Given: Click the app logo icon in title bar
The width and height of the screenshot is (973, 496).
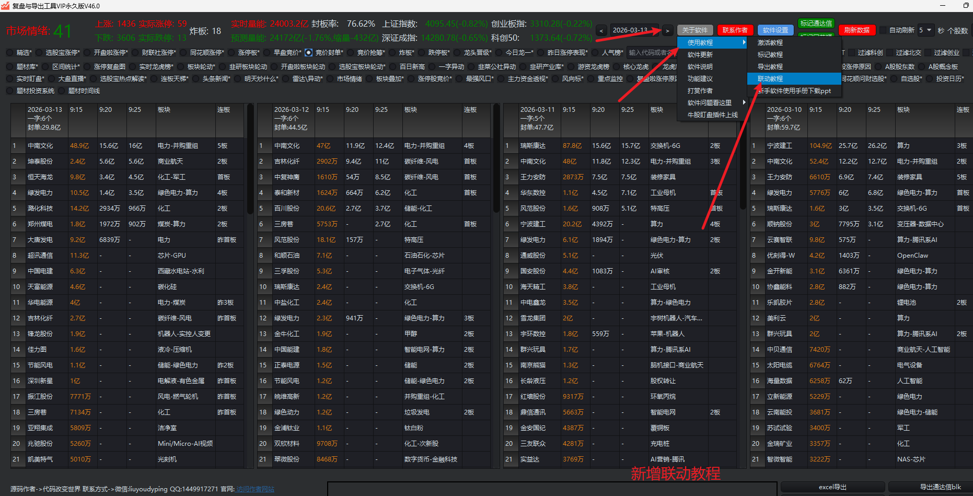Looking at the screenshot, I should pos(5,6).
